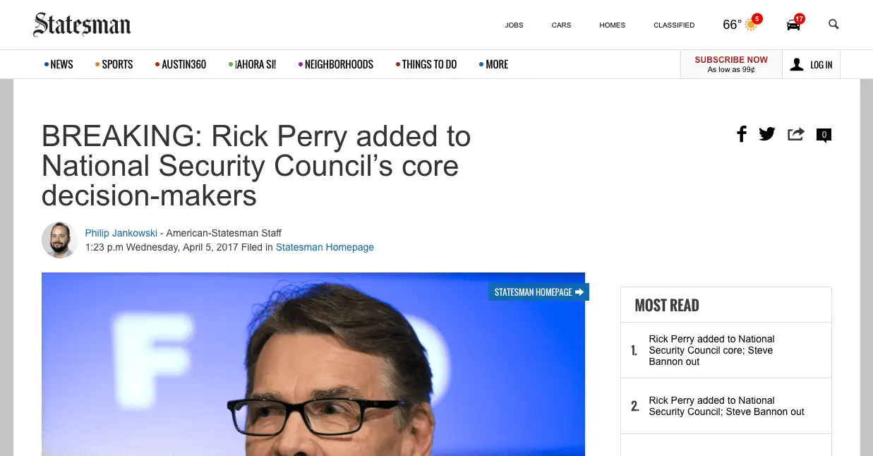
Task: Click Subscribe Now button
Action: (731, 64)
